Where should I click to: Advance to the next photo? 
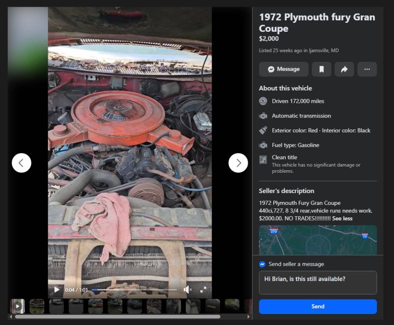click(x=238, y=163)
